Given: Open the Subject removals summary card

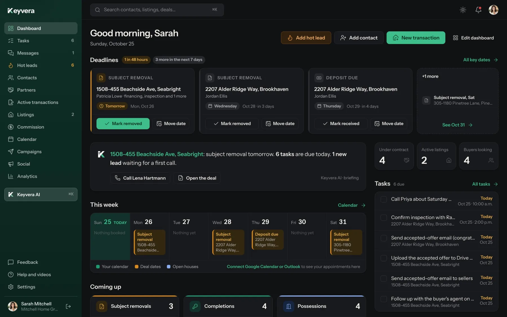Looking at the screenshot, I should click(x=135, y=306).
